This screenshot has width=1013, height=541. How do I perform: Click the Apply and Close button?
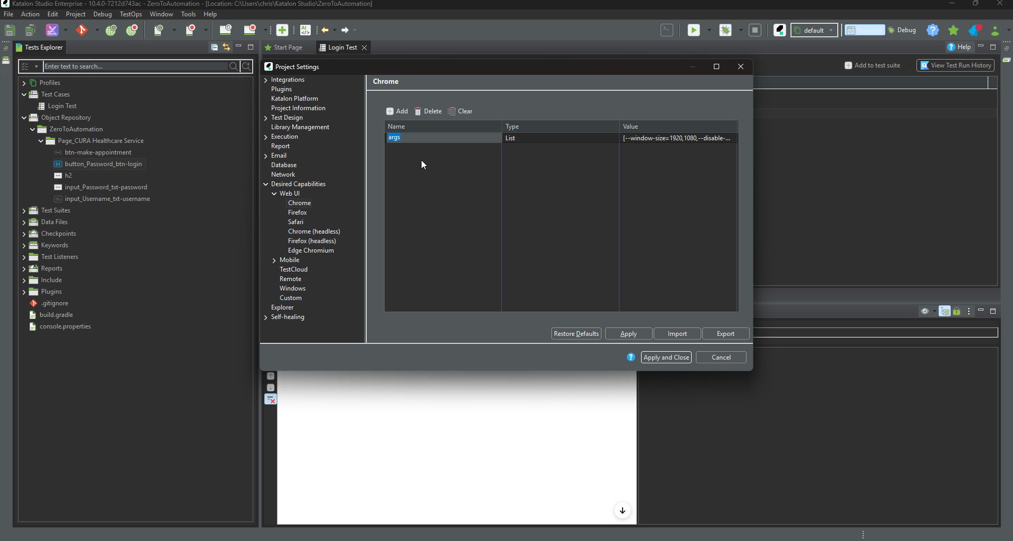coord(666,358)
